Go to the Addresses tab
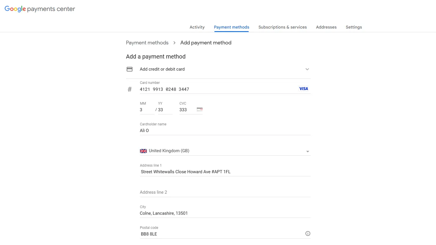Image resolution: width=436 pixels, height=245 pixels. point(326,27)
